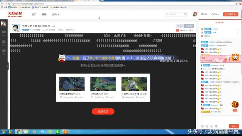Click the red send message button
This screenshot has height=136, width=242.
pyautogui.click(x=234, y=126)
